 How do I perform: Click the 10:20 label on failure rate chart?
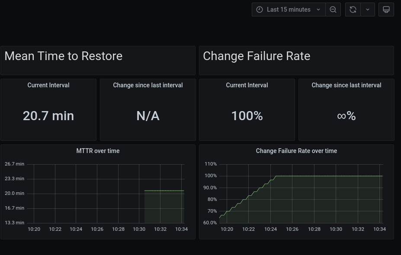coord(227,229)
